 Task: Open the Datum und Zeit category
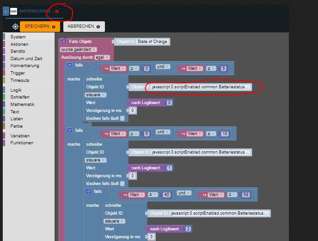click(26, 58)
